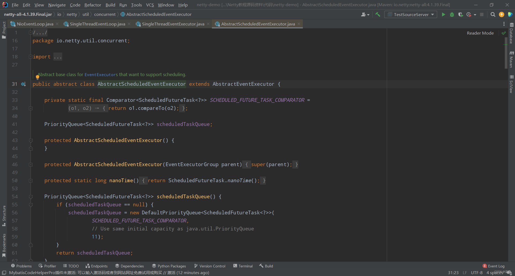Run TestSourceServer with the green play icon
This screenshot has width=515, height=276.
(x=443, y=14)
